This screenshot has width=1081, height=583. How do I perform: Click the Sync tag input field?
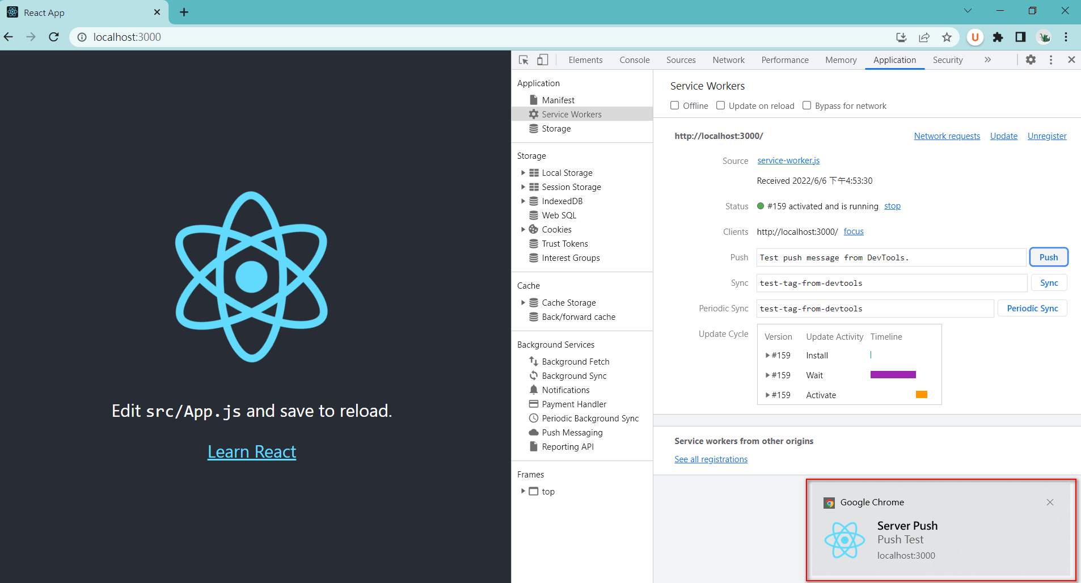coord(891,283)
